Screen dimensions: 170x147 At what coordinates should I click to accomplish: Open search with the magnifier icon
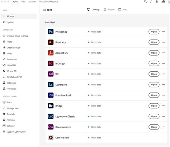(x=145, y=1)
